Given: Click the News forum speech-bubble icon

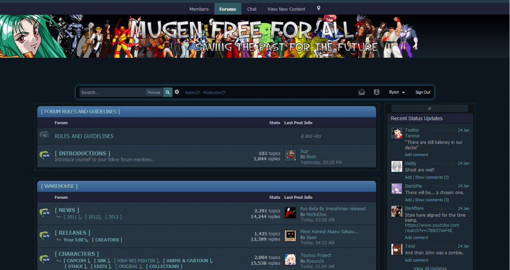Looking at the screenshot, I should 44,213.
